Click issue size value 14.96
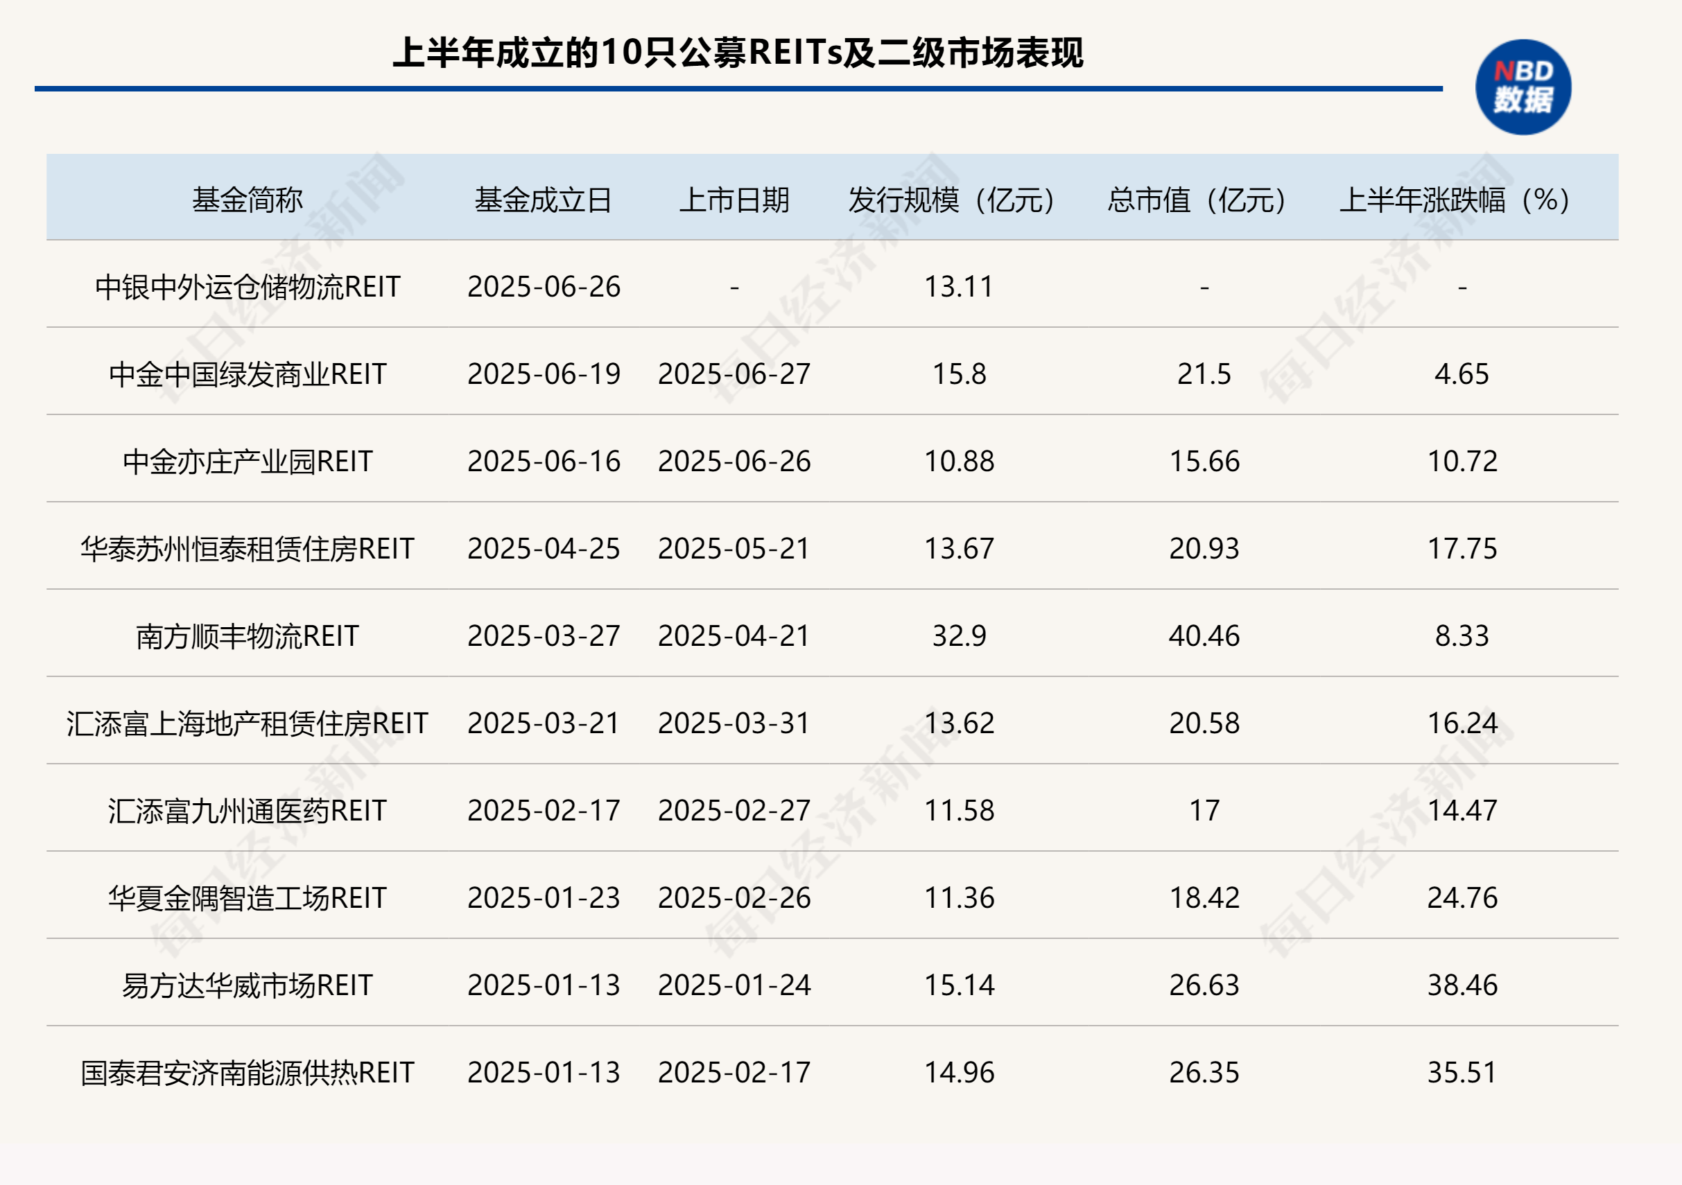This screenshot has height=1185, width=1682. point(959,1072)
